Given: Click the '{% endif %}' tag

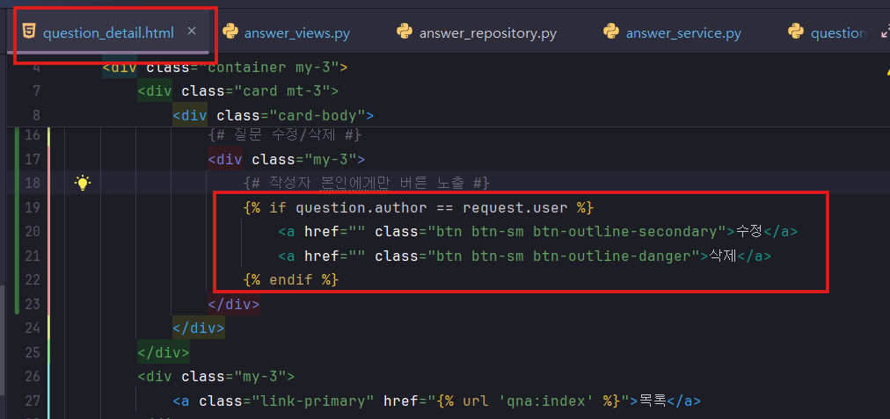Looking at the screenshot, I should point(290,280).
